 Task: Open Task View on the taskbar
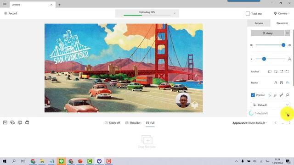tap(23, 161)
